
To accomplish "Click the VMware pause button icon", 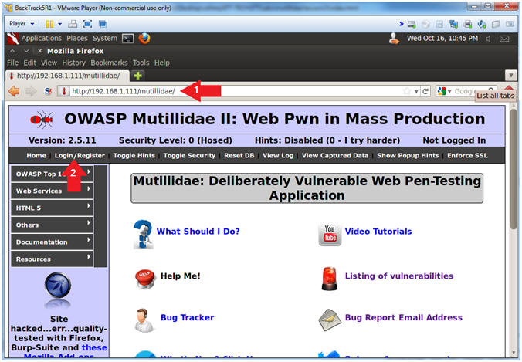I will [49, 24].
